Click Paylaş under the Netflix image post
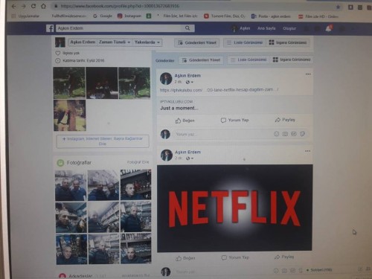This screenshot has height=279, width=372. tap(284, 257)
